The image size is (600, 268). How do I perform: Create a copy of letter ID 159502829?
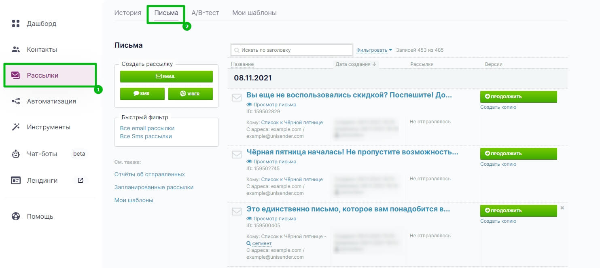click(x=498, y=107)
